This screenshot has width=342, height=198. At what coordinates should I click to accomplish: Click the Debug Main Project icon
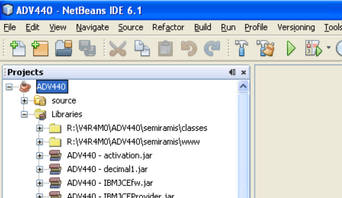point(313,49)
